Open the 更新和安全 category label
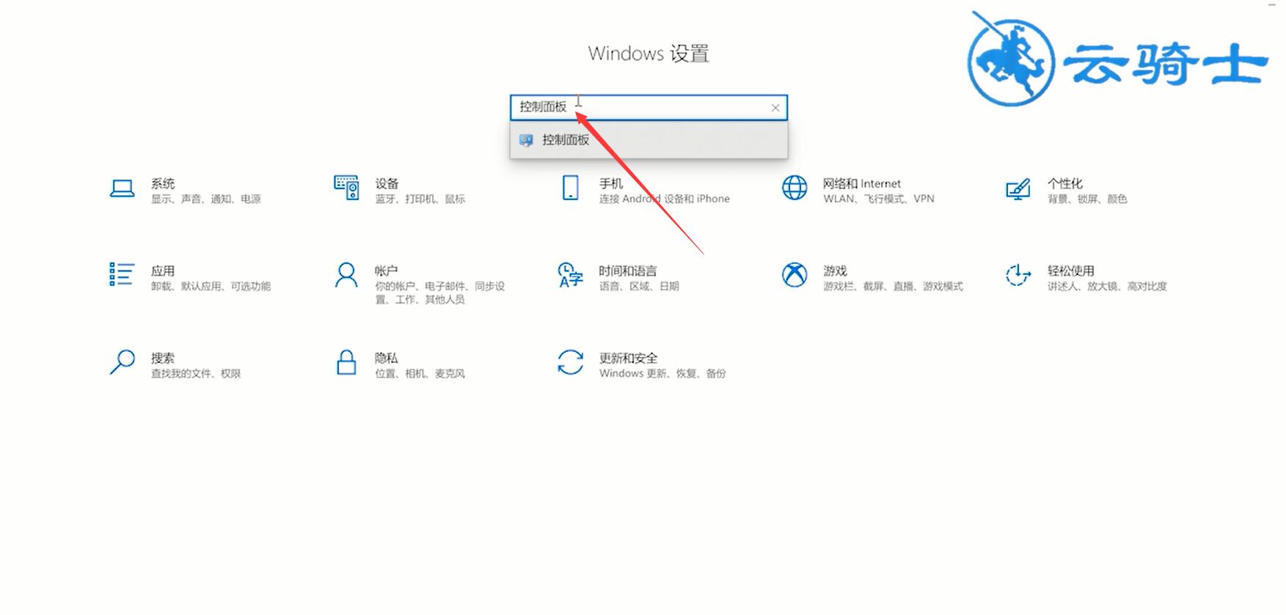1286x615 pixels. (628, 358)
